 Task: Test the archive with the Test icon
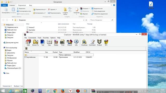pos(43,43)
